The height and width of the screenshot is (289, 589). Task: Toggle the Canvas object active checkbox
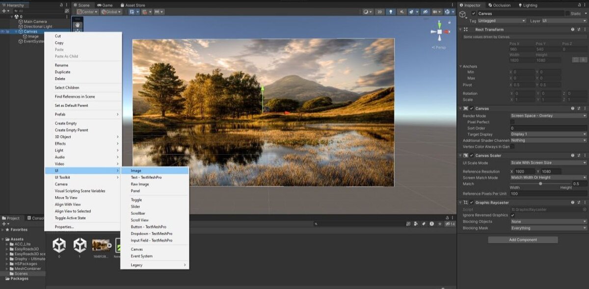coord(473,14)
